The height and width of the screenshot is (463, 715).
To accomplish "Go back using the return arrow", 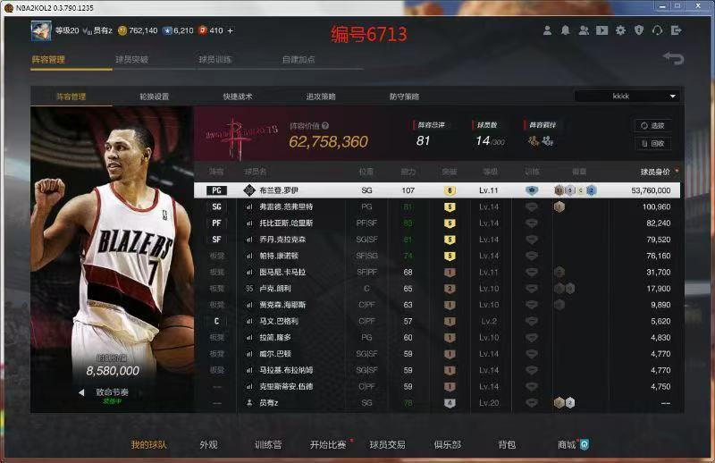I will click(674, 58).
